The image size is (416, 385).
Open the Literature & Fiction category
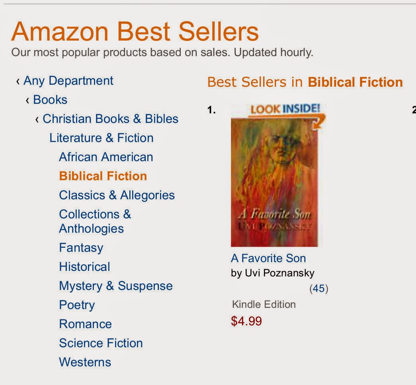pos(101,138)
